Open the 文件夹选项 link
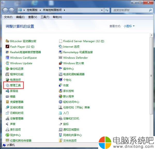This screenshot has height=149, width=155. (70, 140)
